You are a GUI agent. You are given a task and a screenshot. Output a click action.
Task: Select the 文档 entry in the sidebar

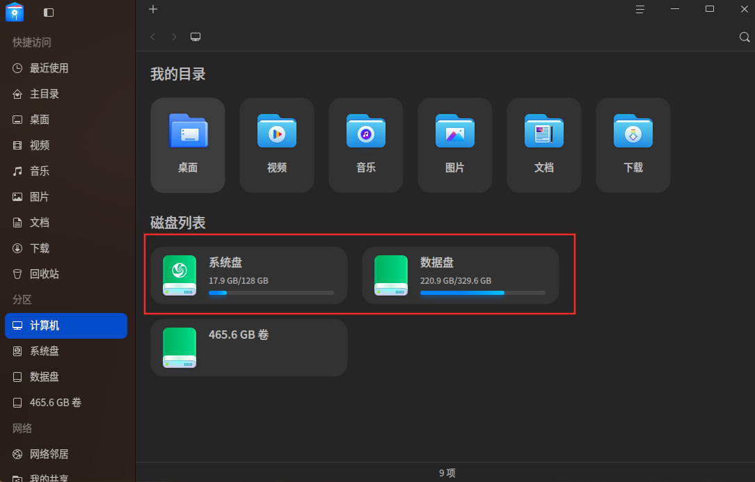coord(66,223)
